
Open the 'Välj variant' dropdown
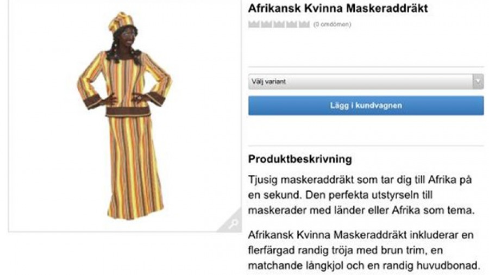tap(366, 82)
